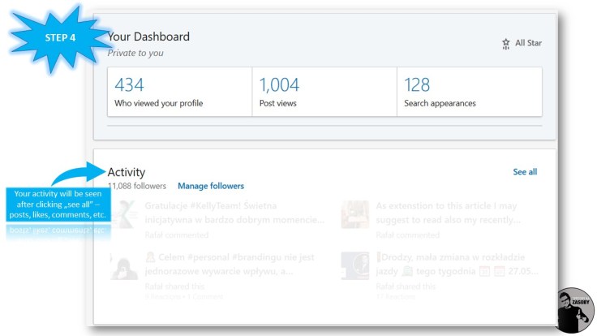Click the 11,088 followers count
Viewport: 597px width, 336px height.
coord(136,186)
